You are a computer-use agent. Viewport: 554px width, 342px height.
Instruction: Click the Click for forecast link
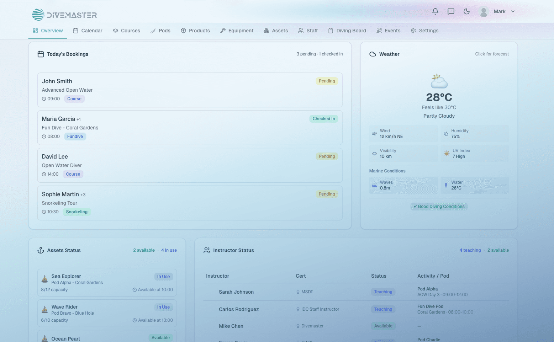(x=492, y=54)
